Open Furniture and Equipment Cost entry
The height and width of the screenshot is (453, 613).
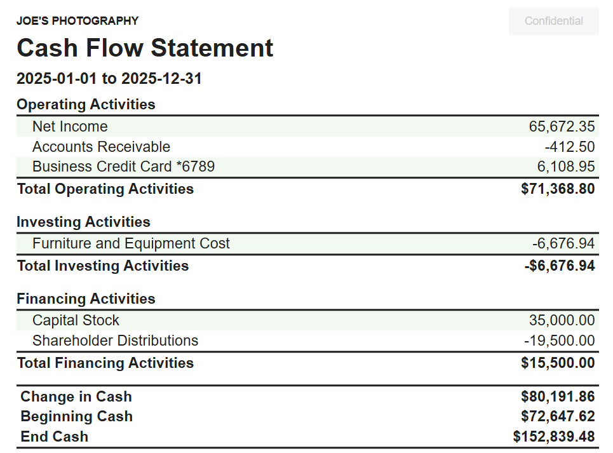[307, 244]
